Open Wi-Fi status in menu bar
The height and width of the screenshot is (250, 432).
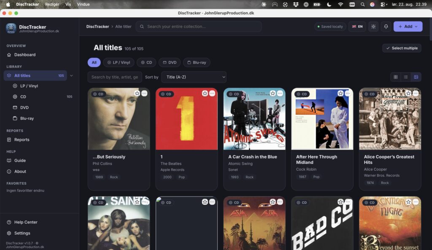click(340, 4)
